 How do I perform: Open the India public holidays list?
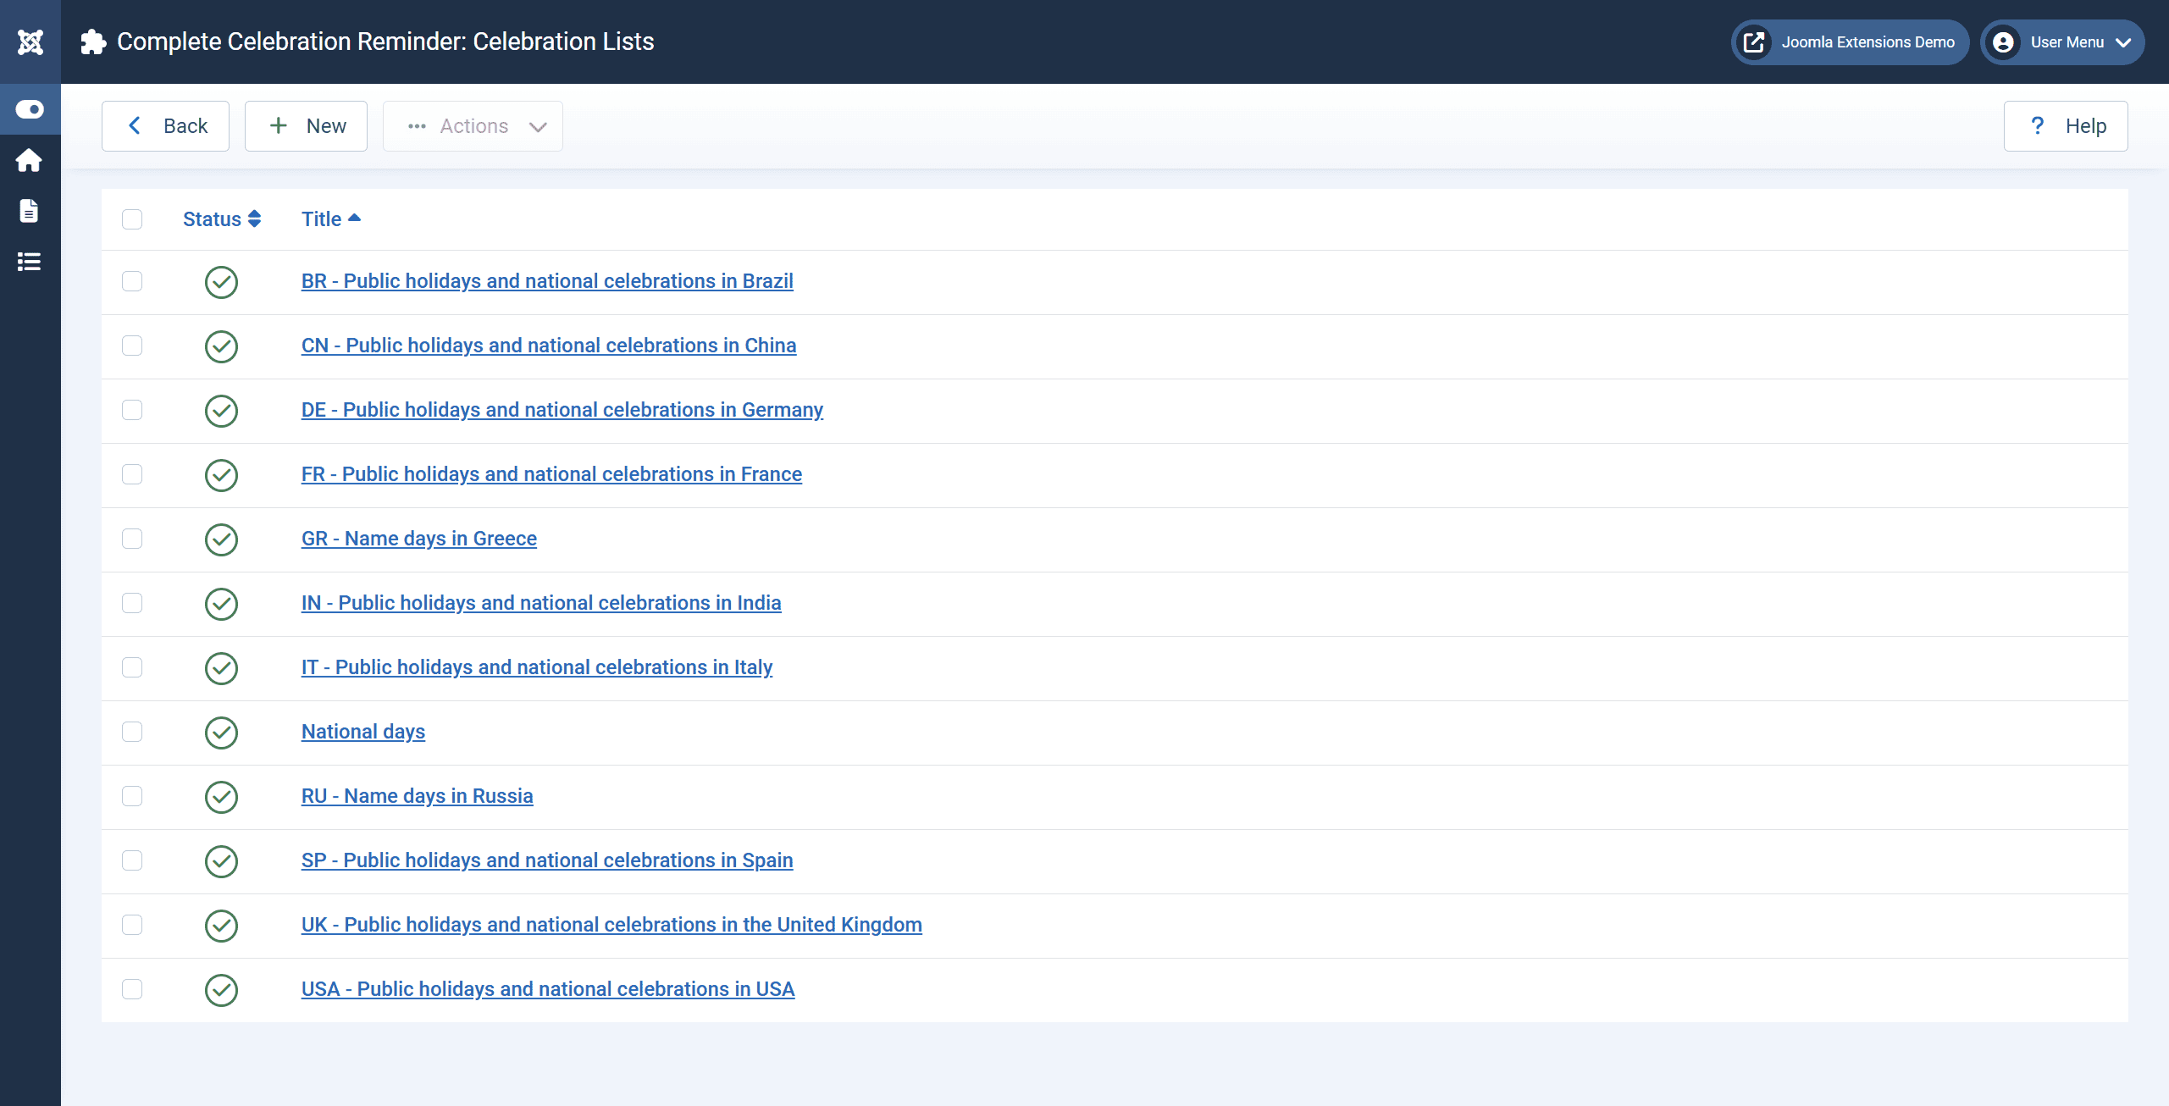tap(541, 603)
